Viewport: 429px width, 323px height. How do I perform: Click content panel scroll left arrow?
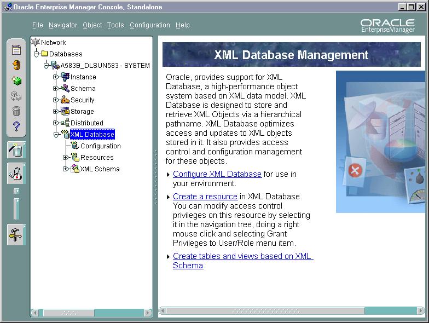click(x=163, y=311)
